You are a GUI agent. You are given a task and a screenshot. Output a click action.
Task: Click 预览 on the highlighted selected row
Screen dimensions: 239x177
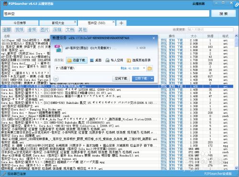coord(163,87)
